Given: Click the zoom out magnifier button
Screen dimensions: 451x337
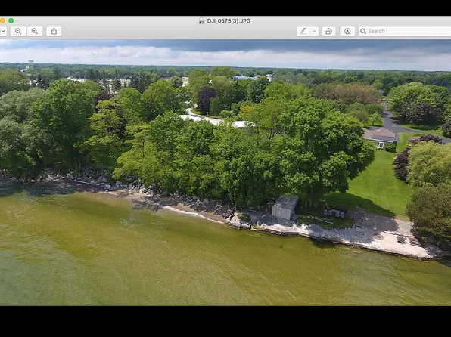Looking at the screenshot, I should [x=18, y=31].
